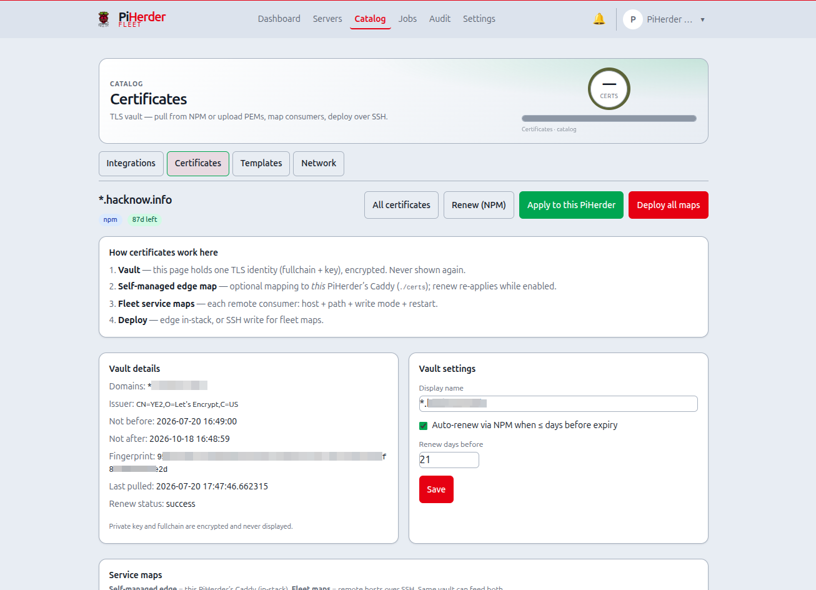Click the Vault settings heading
The width and height of the screenshot is (816, 590).
447,369
